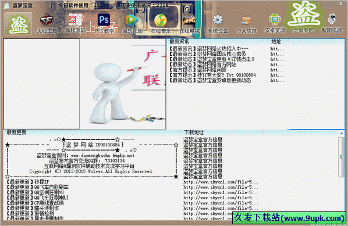
Task: Select the 盗梦宝盒安卓版更新动态 row
Action: click(226, 80)
